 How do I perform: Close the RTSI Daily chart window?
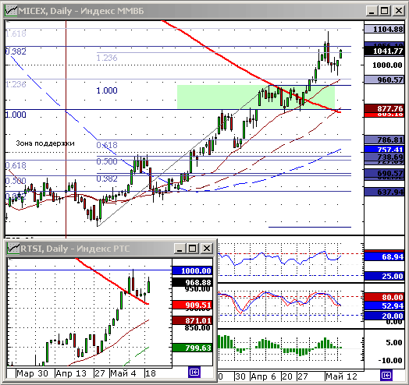(x=207, y=249)
